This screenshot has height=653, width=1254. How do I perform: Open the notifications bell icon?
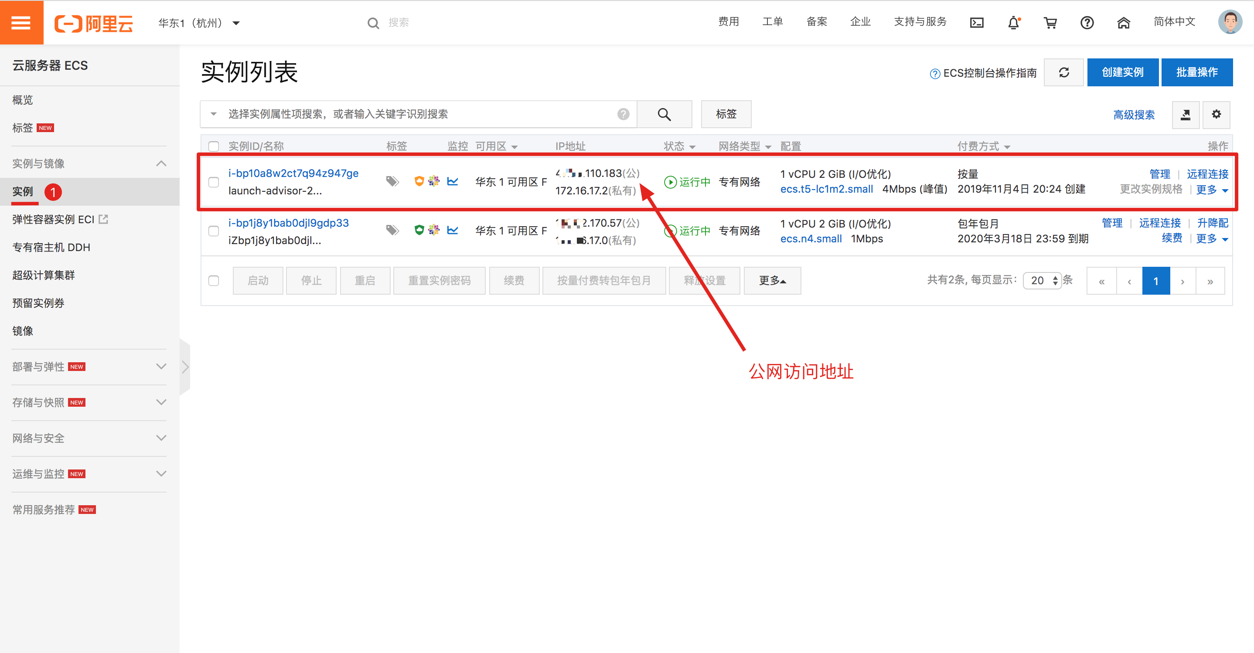tap(1013, 23)
